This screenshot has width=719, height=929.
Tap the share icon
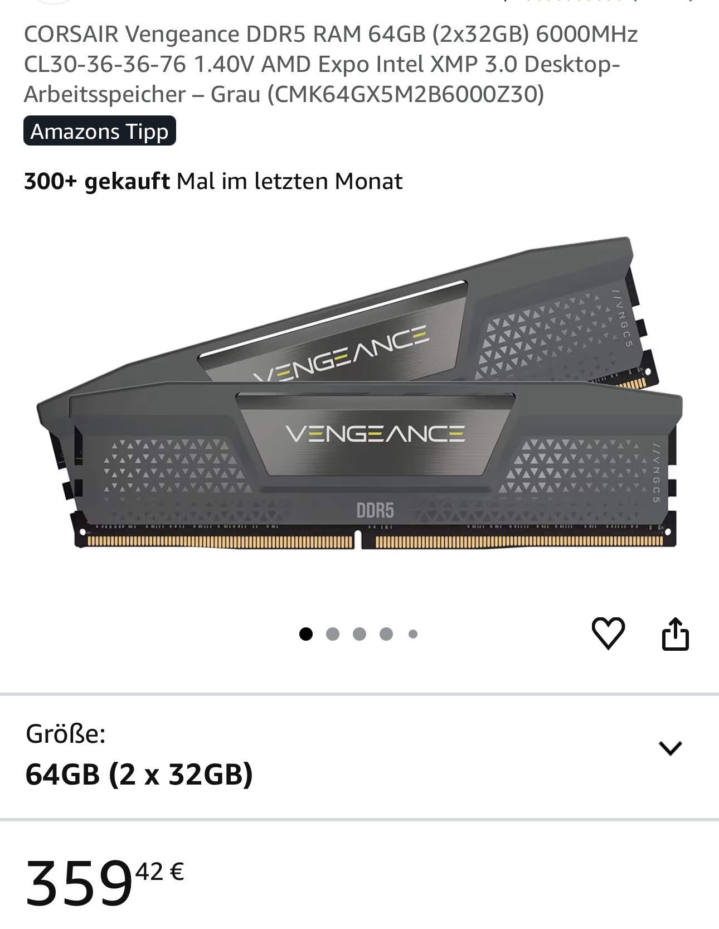[x=675, y=633]
